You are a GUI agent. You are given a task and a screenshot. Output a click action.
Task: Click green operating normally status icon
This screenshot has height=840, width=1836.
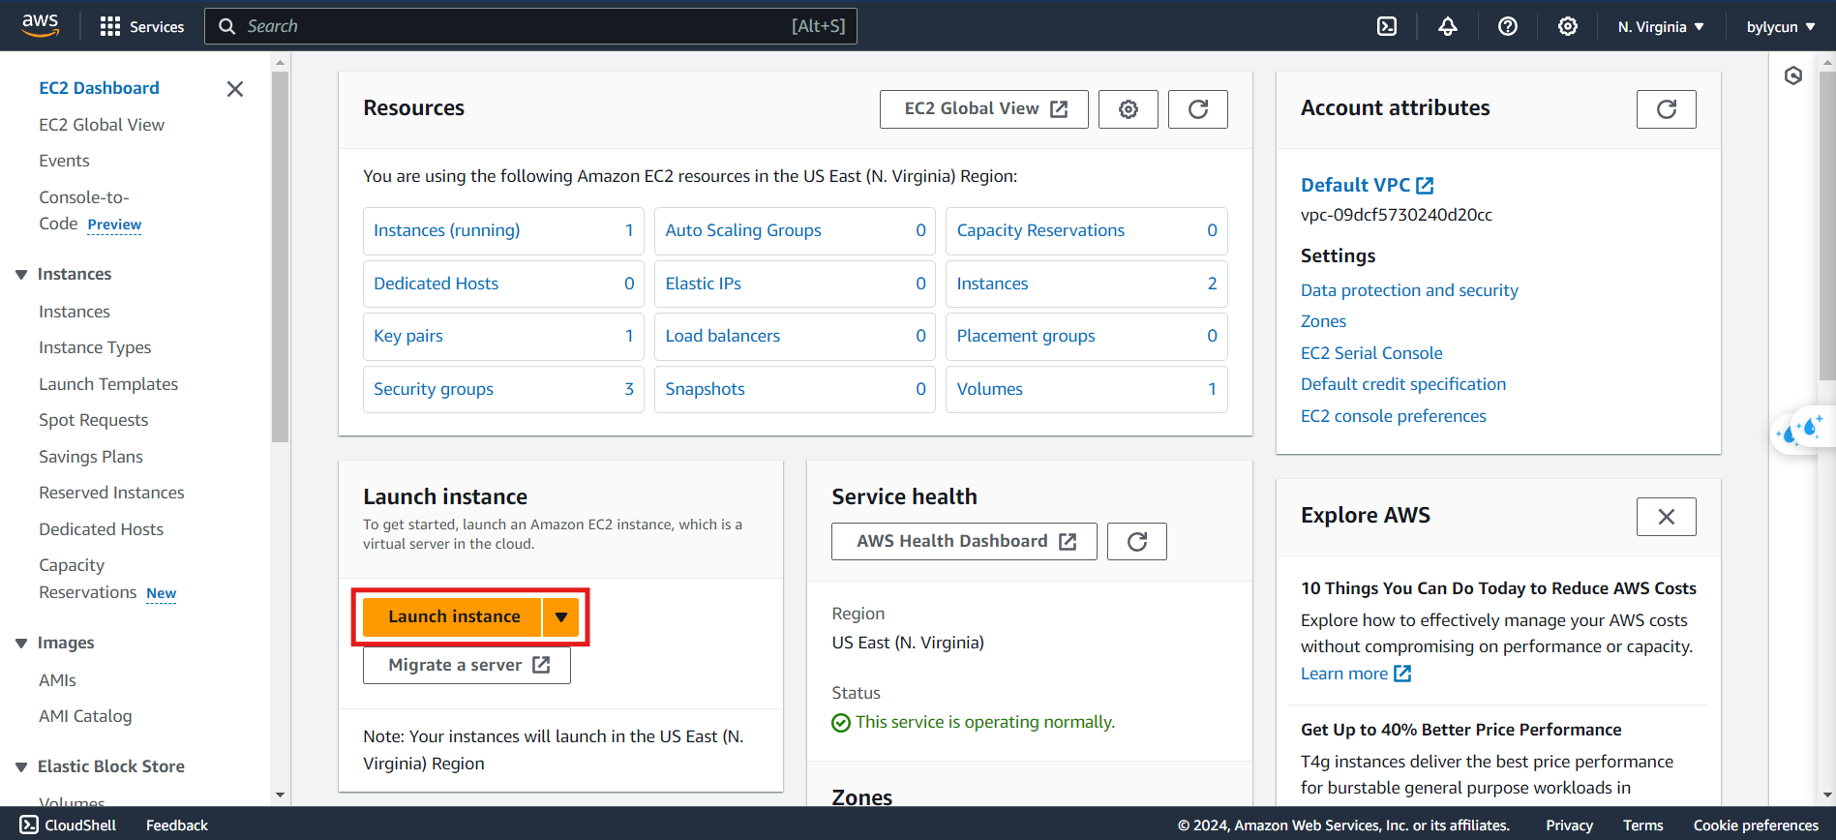[x=841, y=723]
